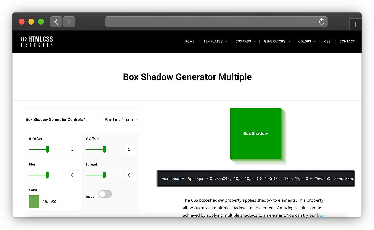Screen dimensions: 374x230
Task: Click the yellow minimize window button
Action: click(31, 22)
